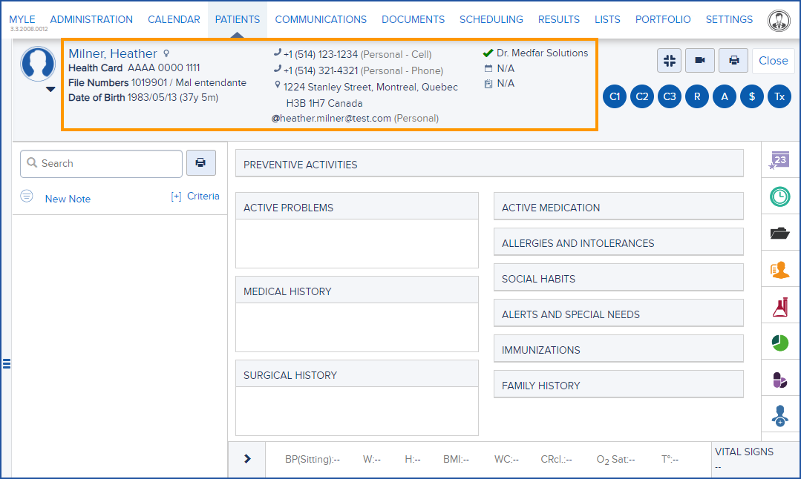Expand the Vital Signs bar with the arrow

tap(246, 458)
